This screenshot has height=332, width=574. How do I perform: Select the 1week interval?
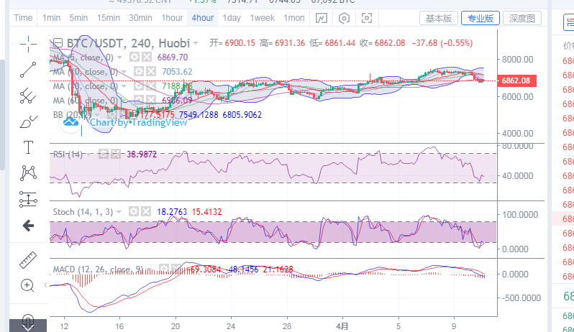[x=262, y=18]
